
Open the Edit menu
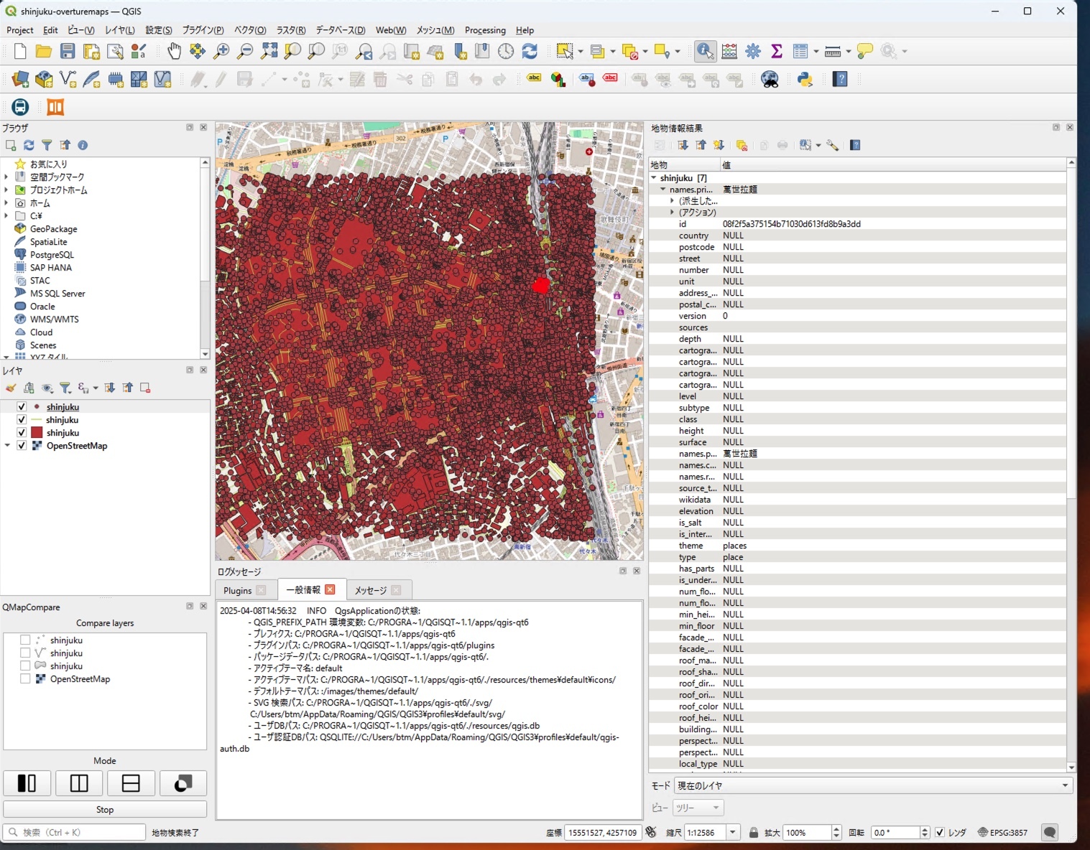tap(50, 30)
